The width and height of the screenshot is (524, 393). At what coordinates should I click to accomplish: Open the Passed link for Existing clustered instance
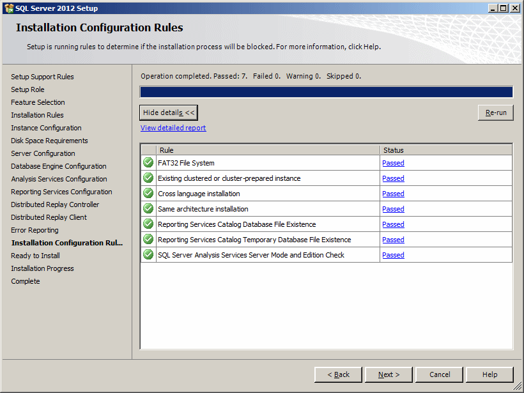[x=393, y=178]
